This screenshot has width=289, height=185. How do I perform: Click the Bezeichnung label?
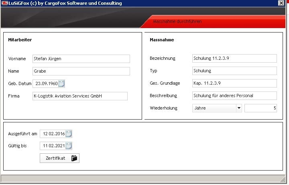click(x=163, y=59)
